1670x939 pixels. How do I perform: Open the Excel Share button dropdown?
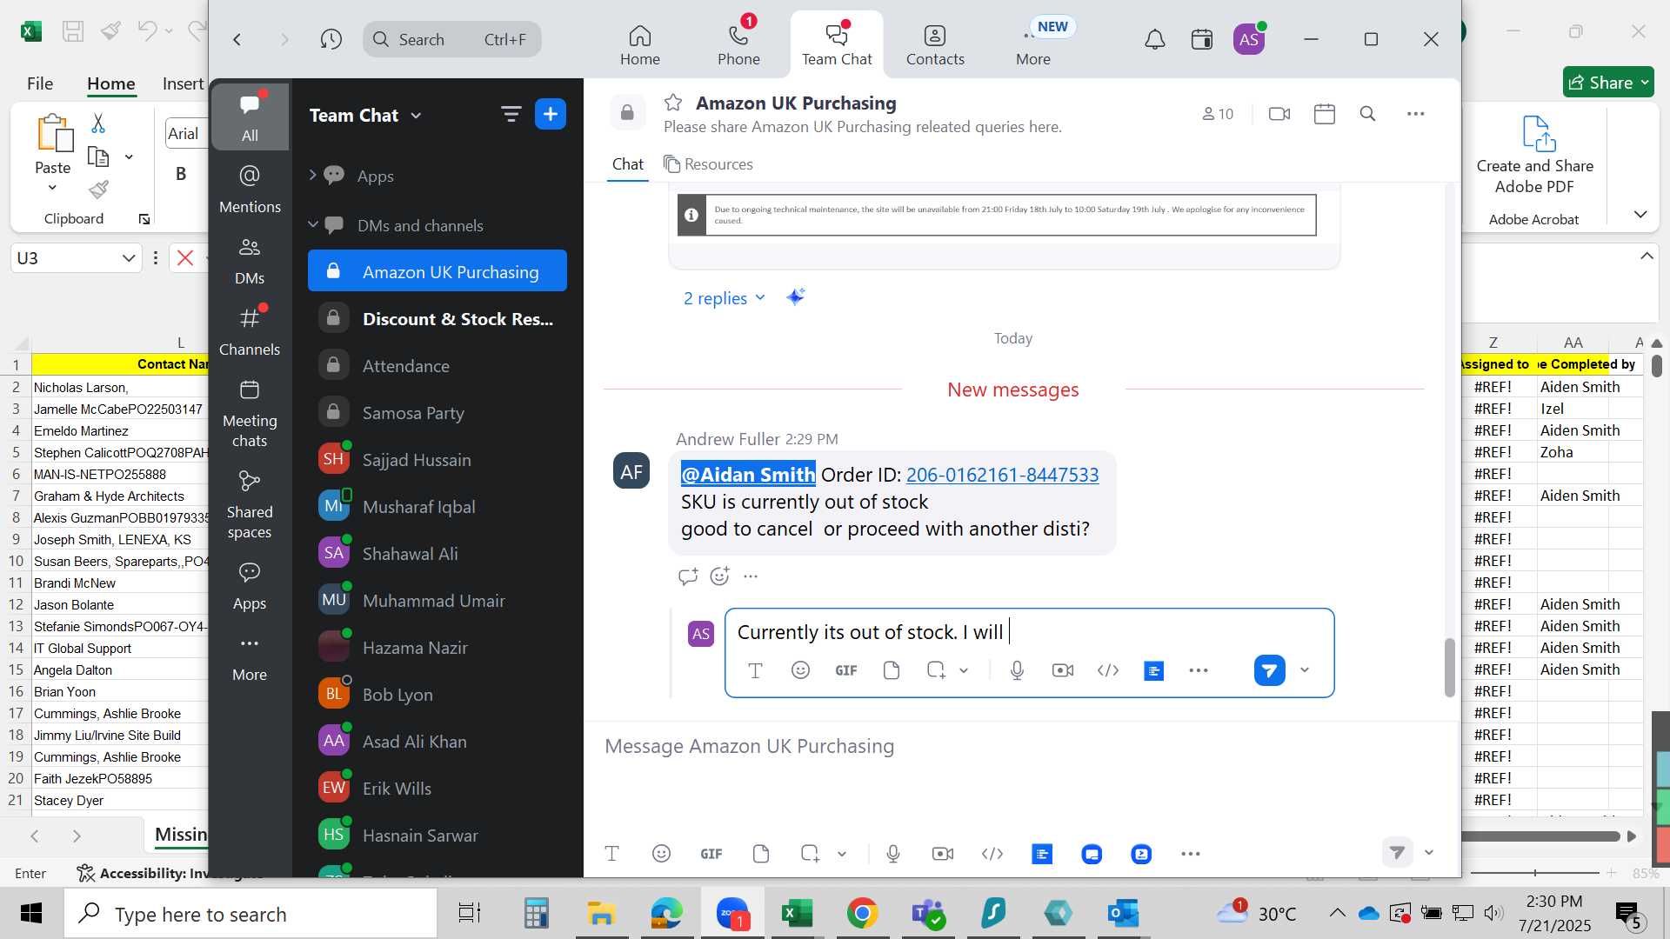[1645, 83]
